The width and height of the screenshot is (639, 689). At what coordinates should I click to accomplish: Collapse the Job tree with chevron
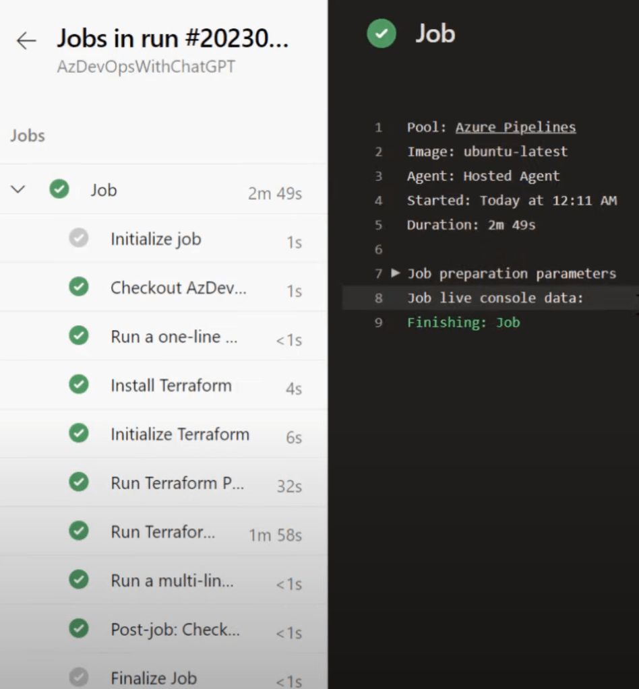18,190
